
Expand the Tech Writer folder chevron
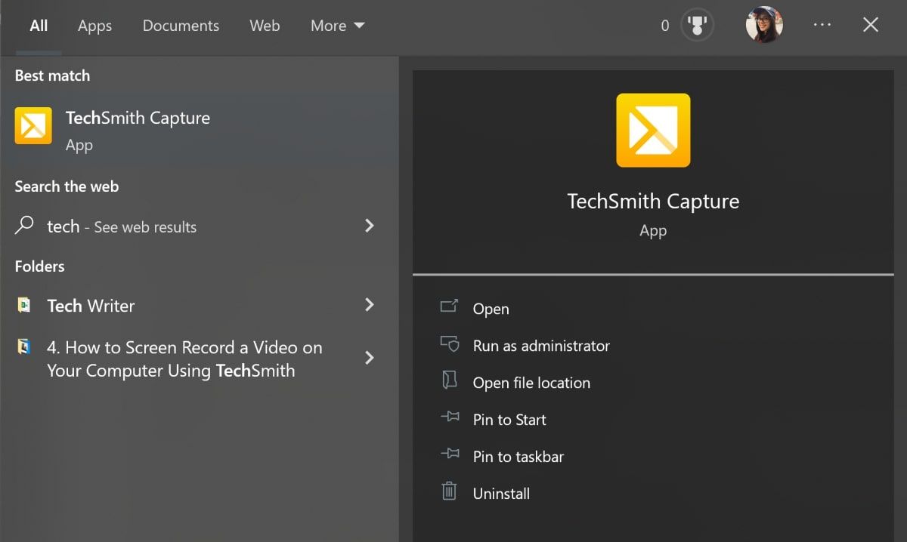click(x=369, y=305)
